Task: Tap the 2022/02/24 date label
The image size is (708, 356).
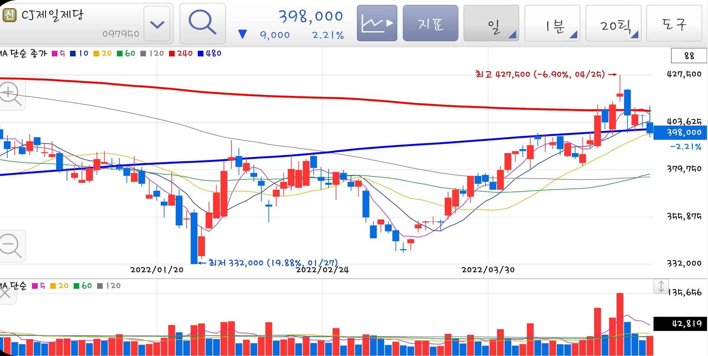Action: pyautogui.click(x=322, y=270)
